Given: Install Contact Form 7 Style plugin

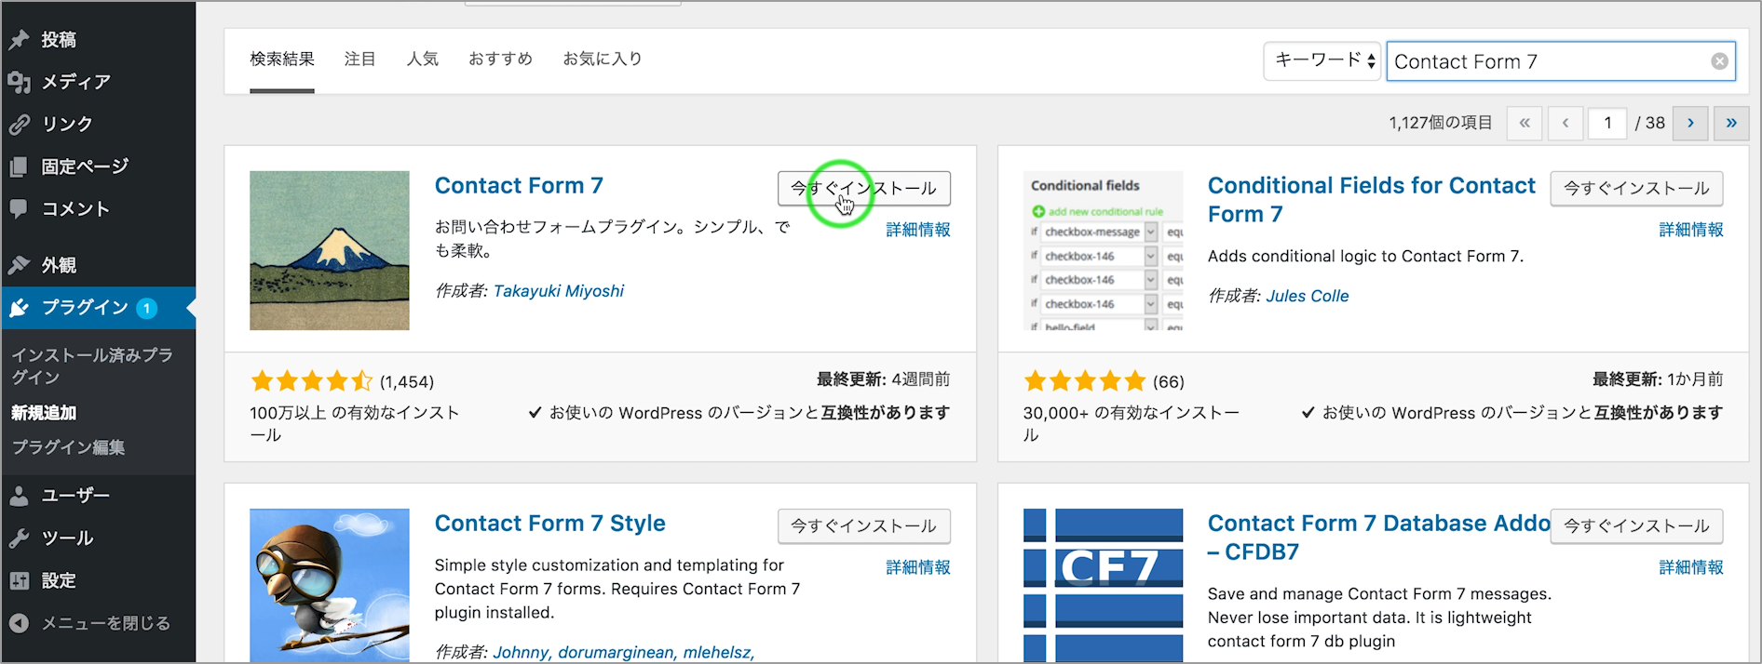Looking at the screenshot, I should pos(864,526).
